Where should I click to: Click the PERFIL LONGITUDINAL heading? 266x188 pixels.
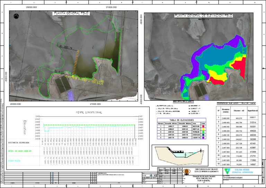[x=90, y=113]
